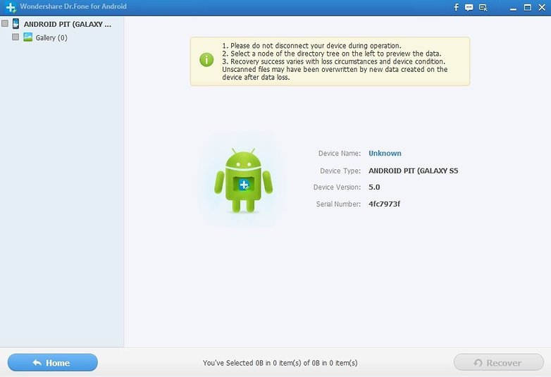Go back with the Home button

(x=53, y=363)
